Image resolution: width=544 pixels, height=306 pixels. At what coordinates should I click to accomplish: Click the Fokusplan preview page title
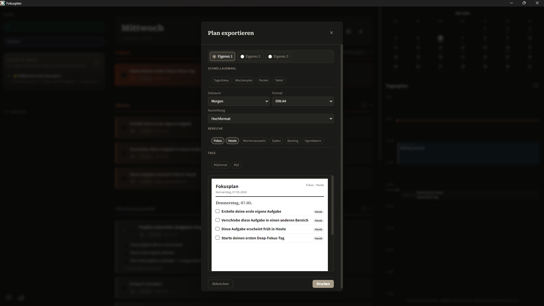(x=227, y=186)
